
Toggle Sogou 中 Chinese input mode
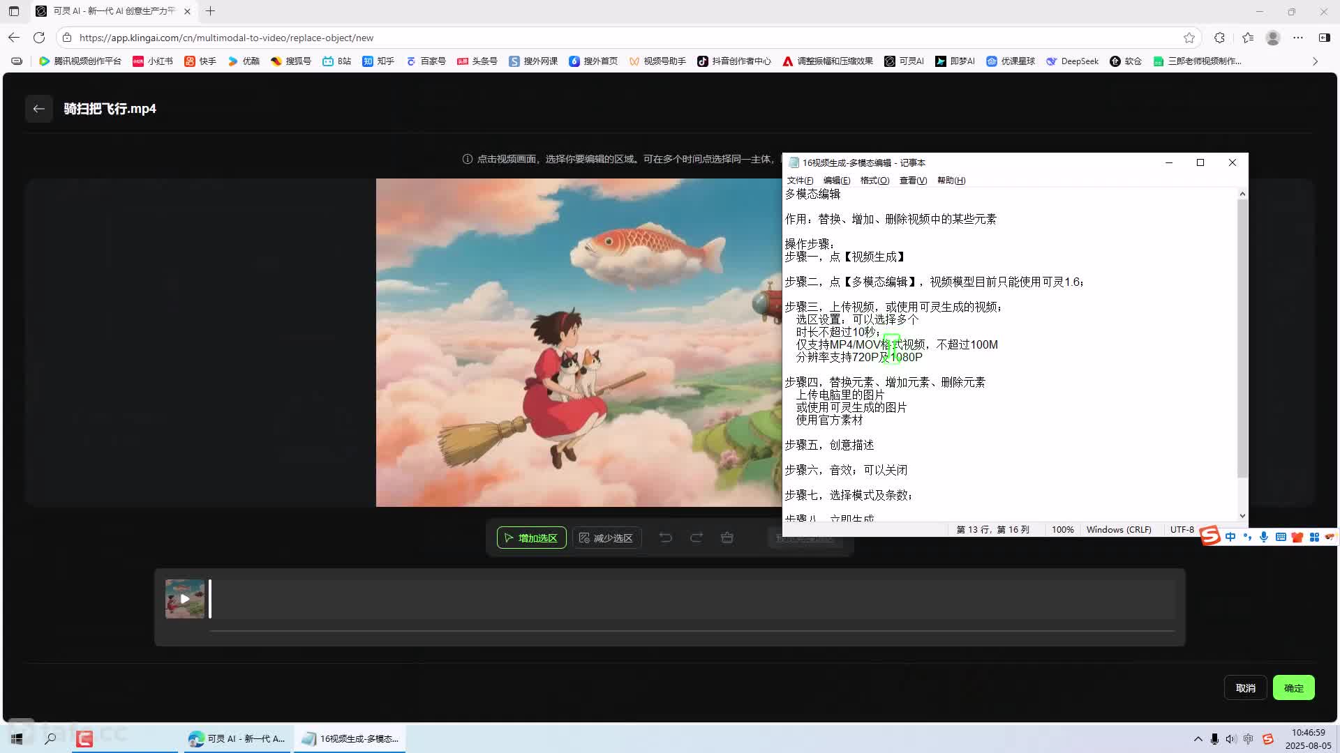(1230, 537)
